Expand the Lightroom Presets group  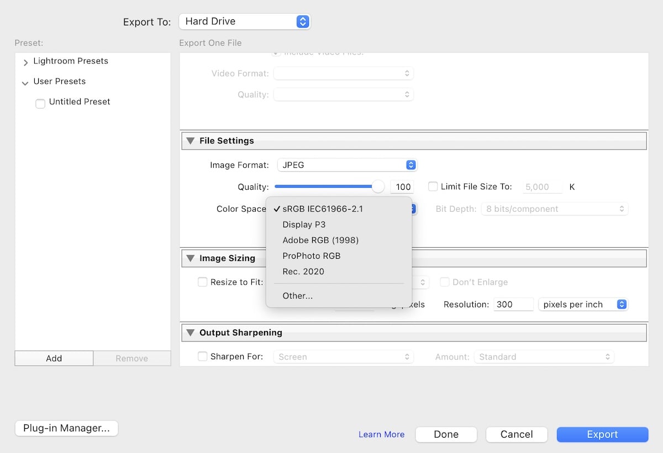[25, 61]
